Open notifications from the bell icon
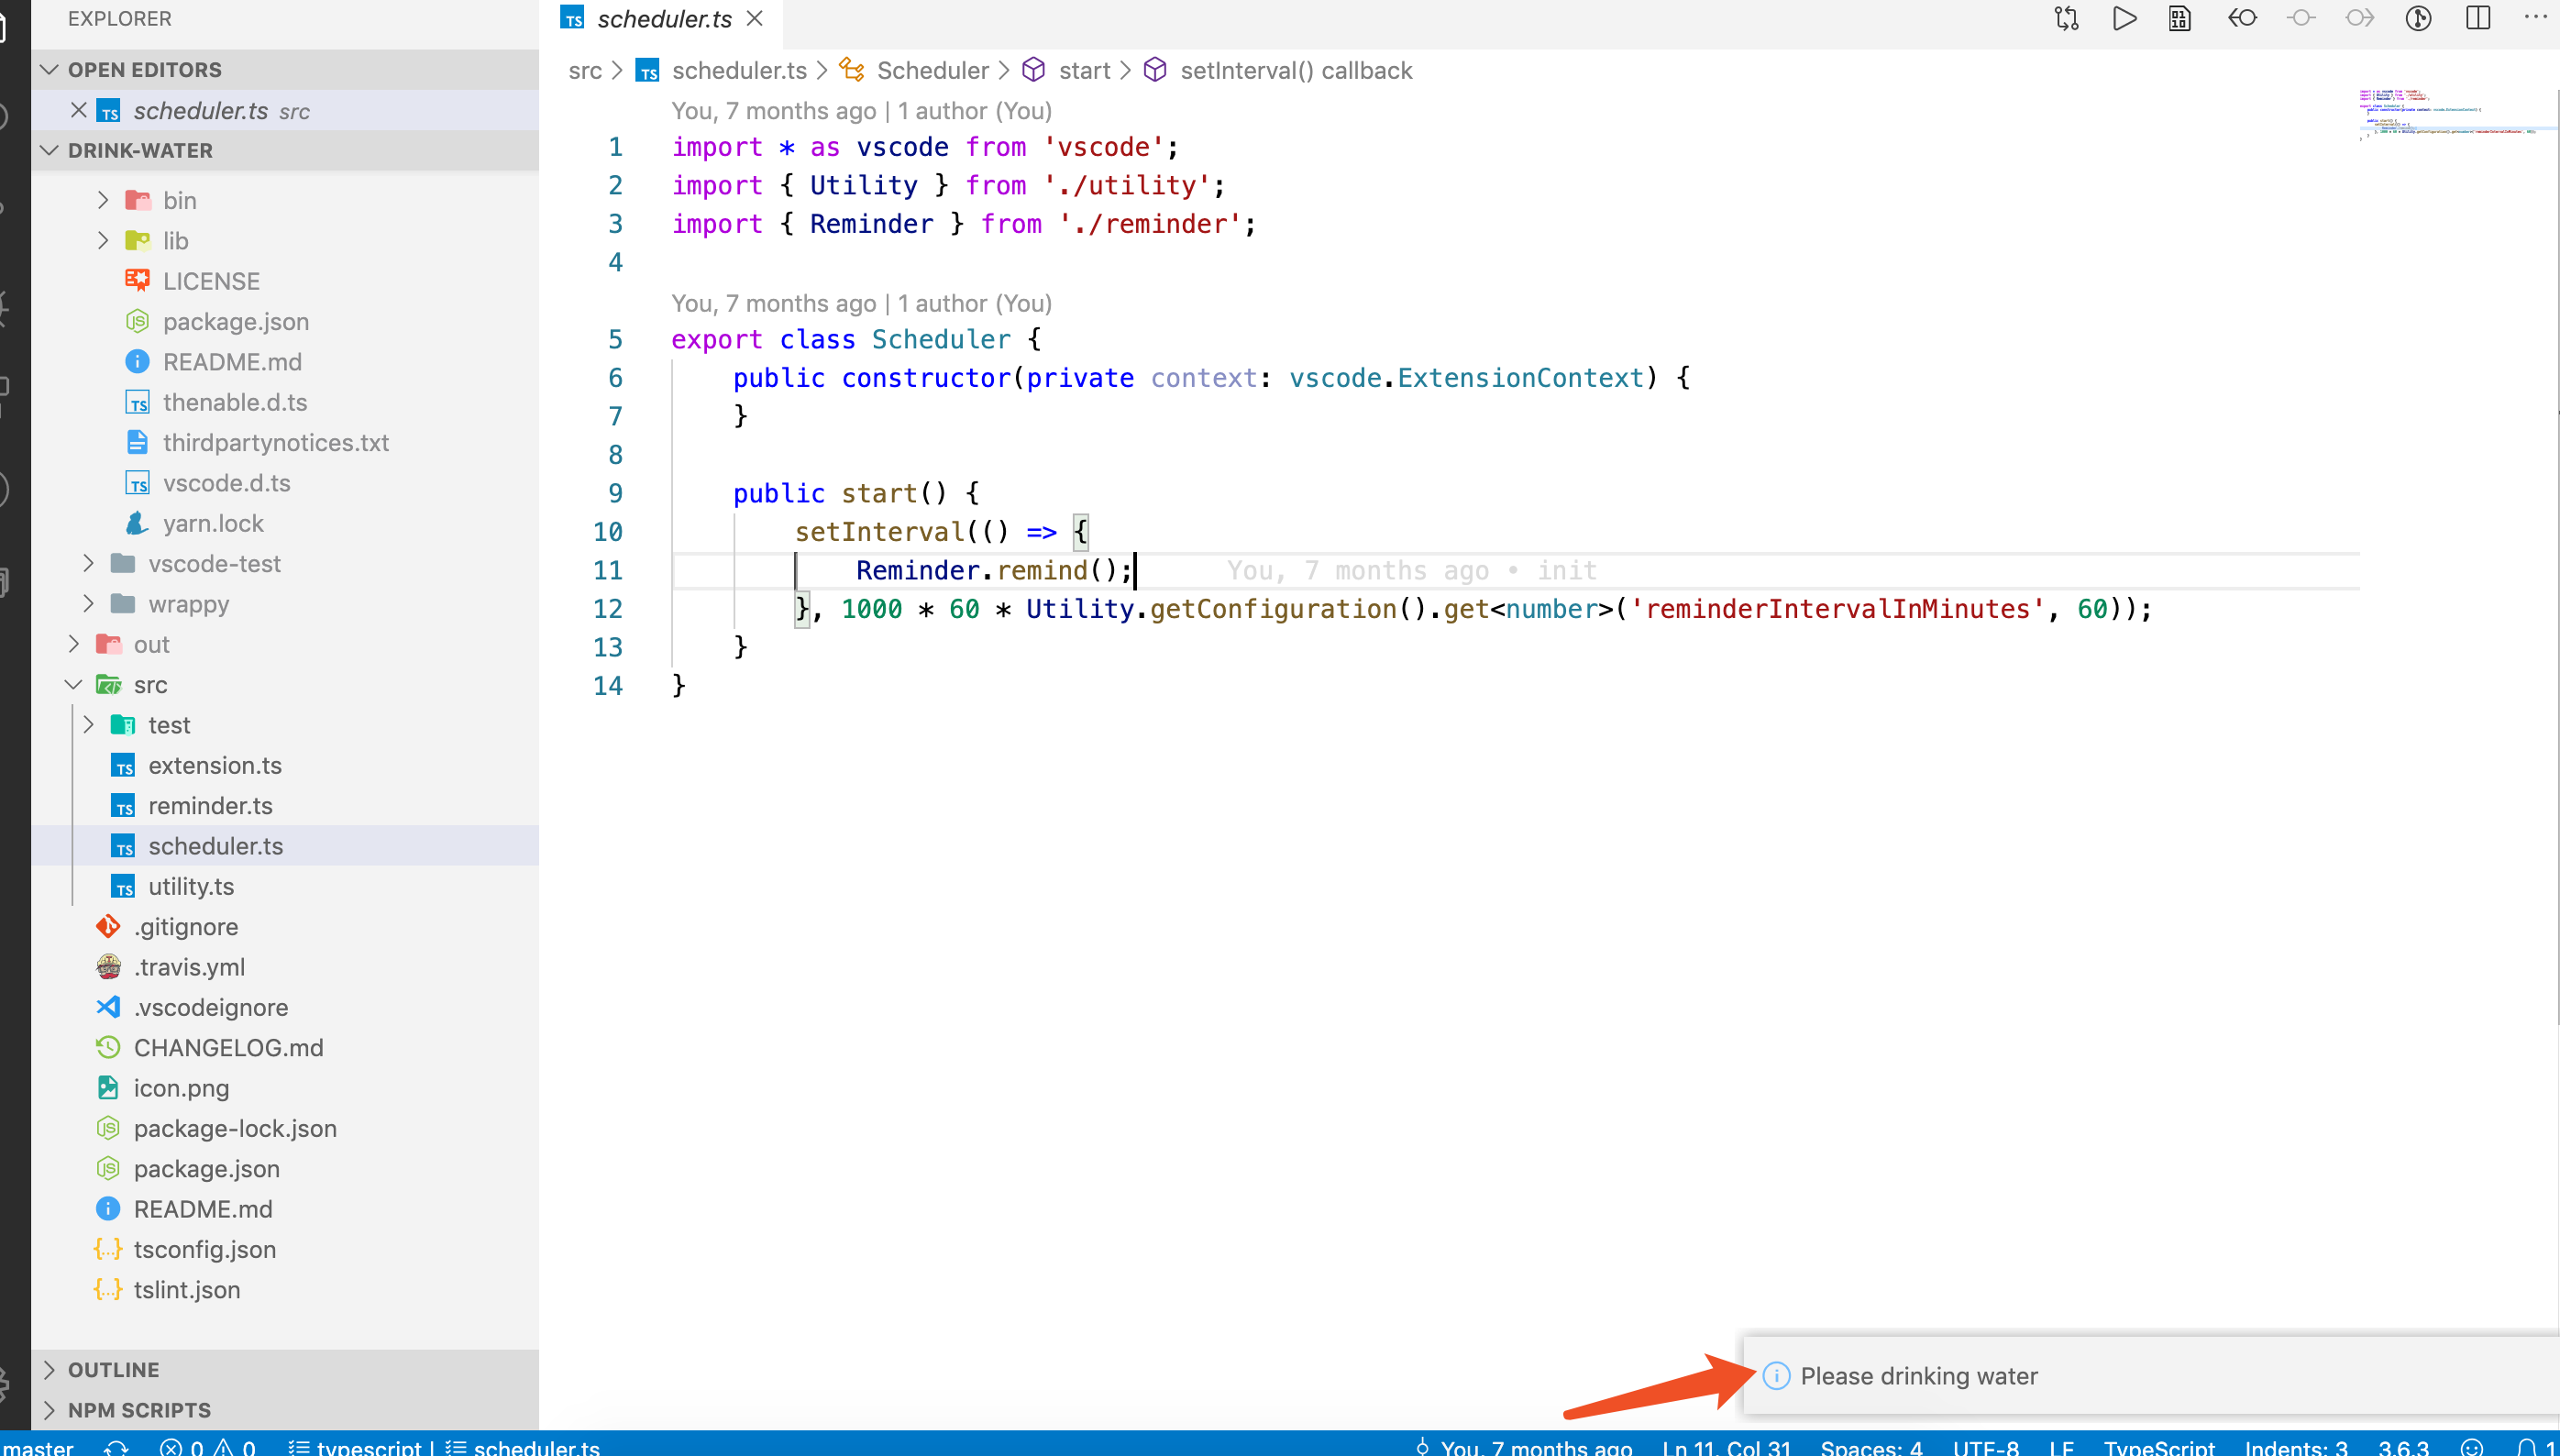2560x1456 pixels. (2528, 1447)
